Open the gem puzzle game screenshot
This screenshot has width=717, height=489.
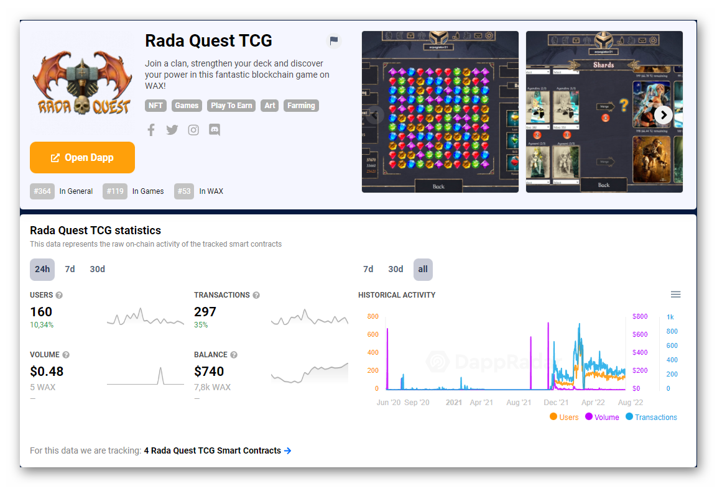tap(440, 112)
